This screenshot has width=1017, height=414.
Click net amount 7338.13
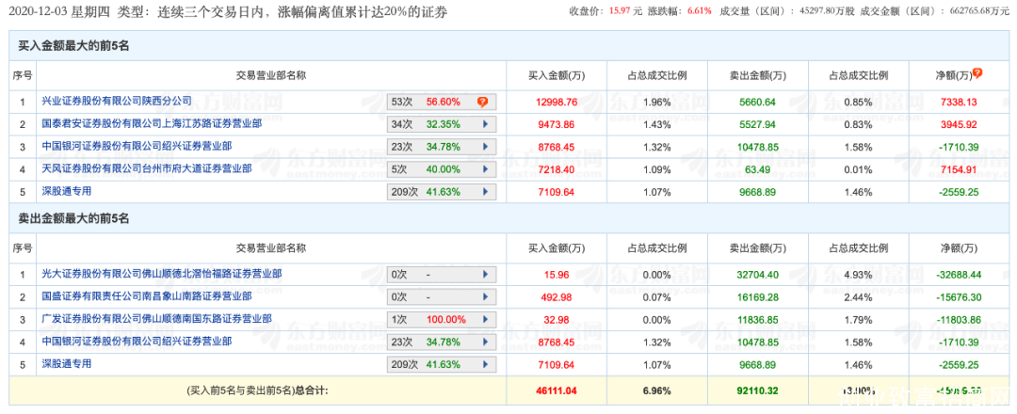[958, 102]
